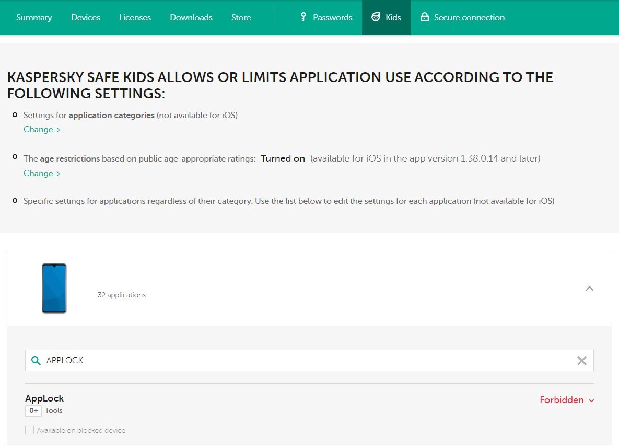Open the Summary tab
The height and width of the screenshot is (447, 619).
coord(34,17)
